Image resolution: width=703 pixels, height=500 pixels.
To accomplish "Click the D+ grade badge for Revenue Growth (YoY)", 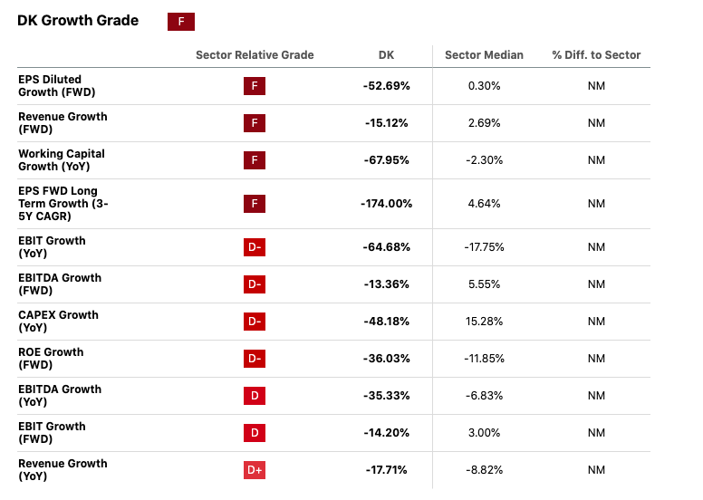I will coord(255,470).
